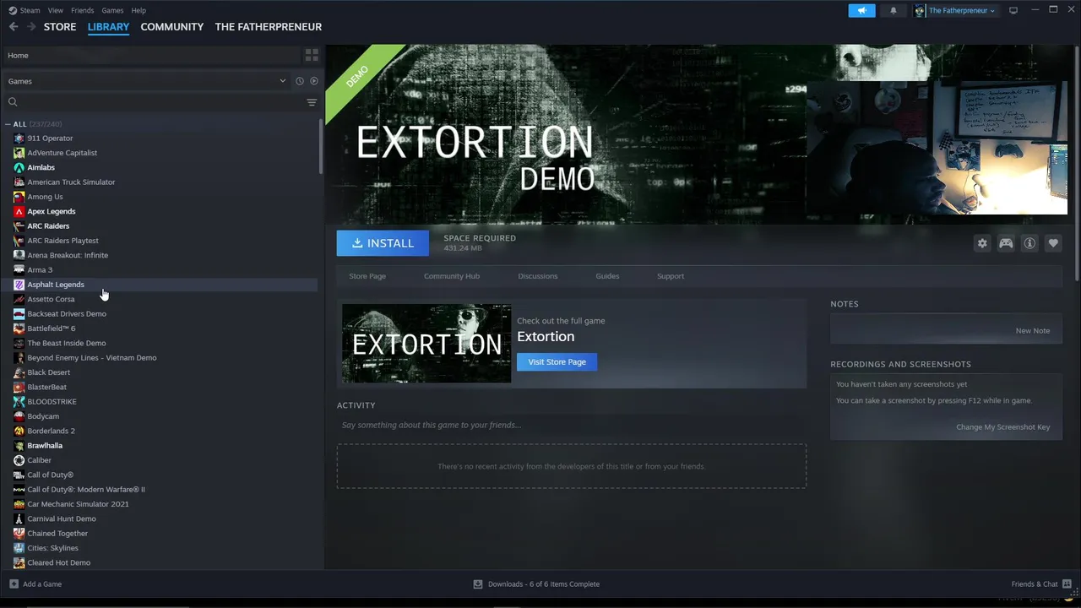Select Cities: Skylines in the list

(159, 548)
